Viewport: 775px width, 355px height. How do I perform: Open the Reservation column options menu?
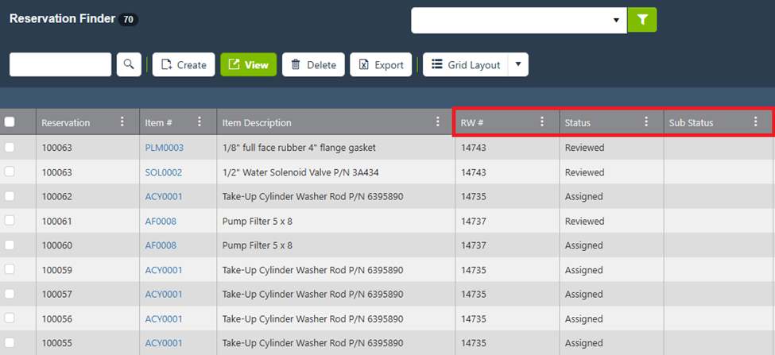click(x=122, y=122)
